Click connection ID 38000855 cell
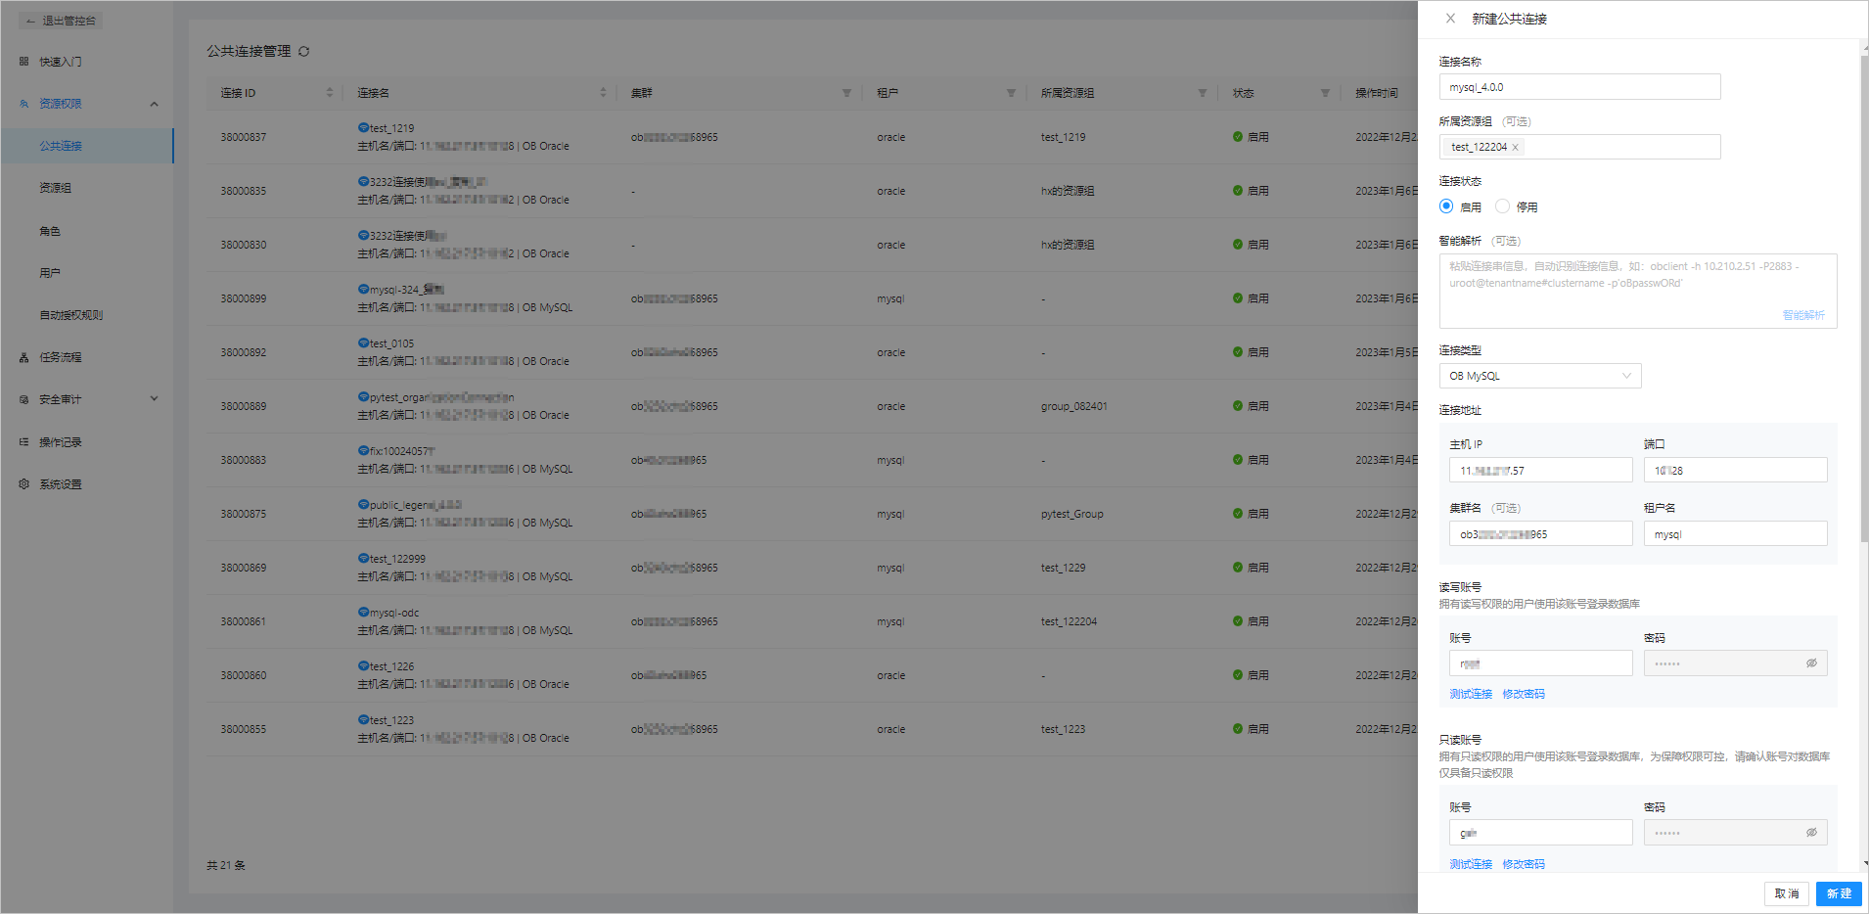Viewport: 1869px width, 914px height. click(243, 729)
